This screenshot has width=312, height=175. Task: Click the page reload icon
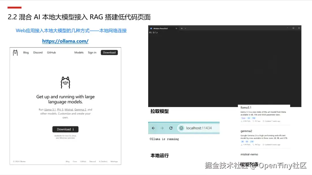click(x=171, y=128)
